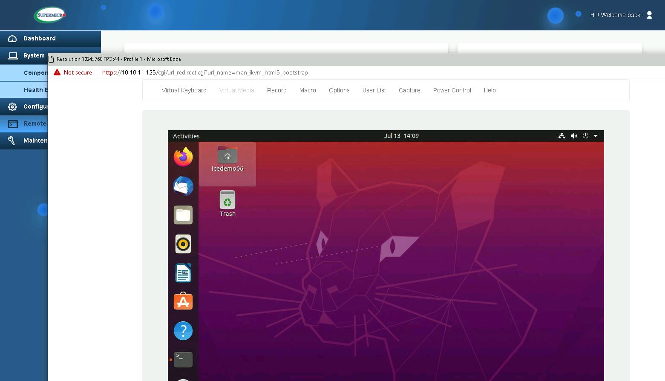Viewport: 665px width, 381px height.
Task: Click the Configuration gear icon in sidebar
Action: coord(12,107)
